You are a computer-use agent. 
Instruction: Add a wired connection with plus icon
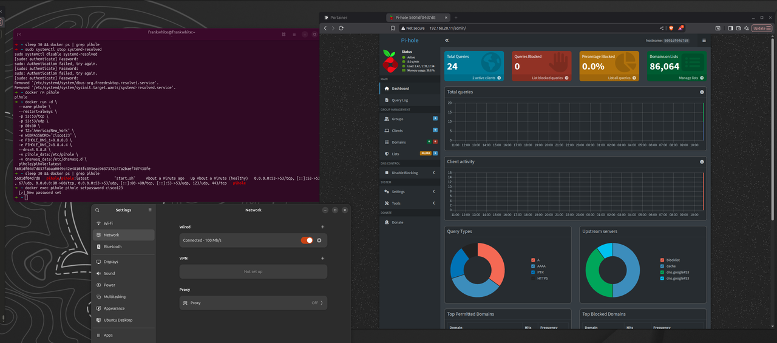322,227
